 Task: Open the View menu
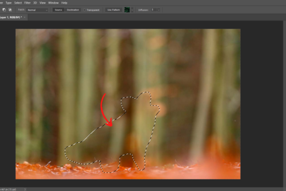click(x=42, y=3)
